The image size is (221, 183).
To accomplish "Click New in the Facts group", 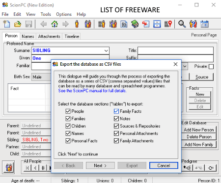I will click(200, 94).
